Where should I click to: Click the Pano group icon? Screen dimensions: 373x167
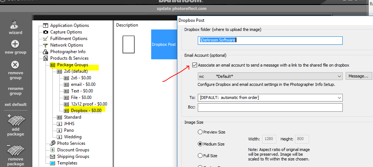(x=59, y=130)
